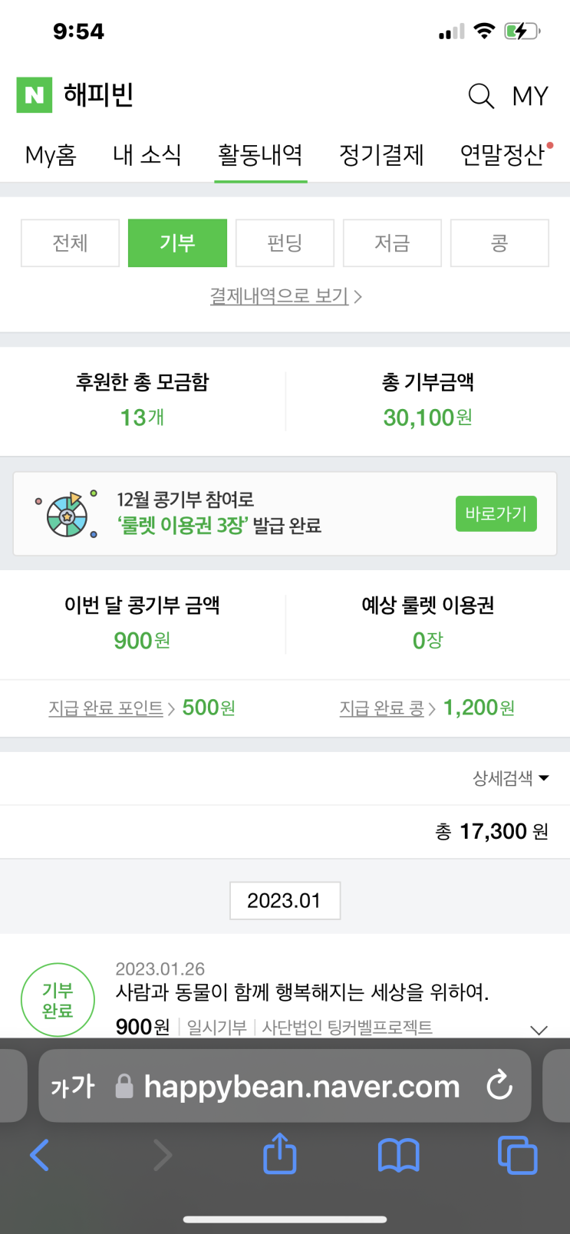Open the 2023.01 month selector
This screenshot has width=570, height=1234.
tap(285, 900)
